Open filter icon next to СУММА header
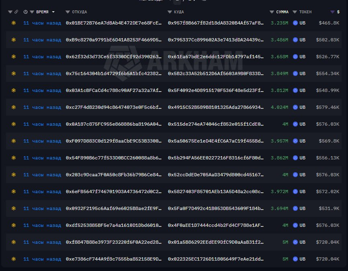 (272, 12)
